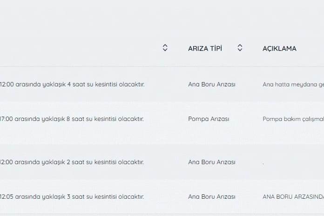Click the ARIZA TİPİ column header
The image size is (324, 216).
(x=205, y=48)
